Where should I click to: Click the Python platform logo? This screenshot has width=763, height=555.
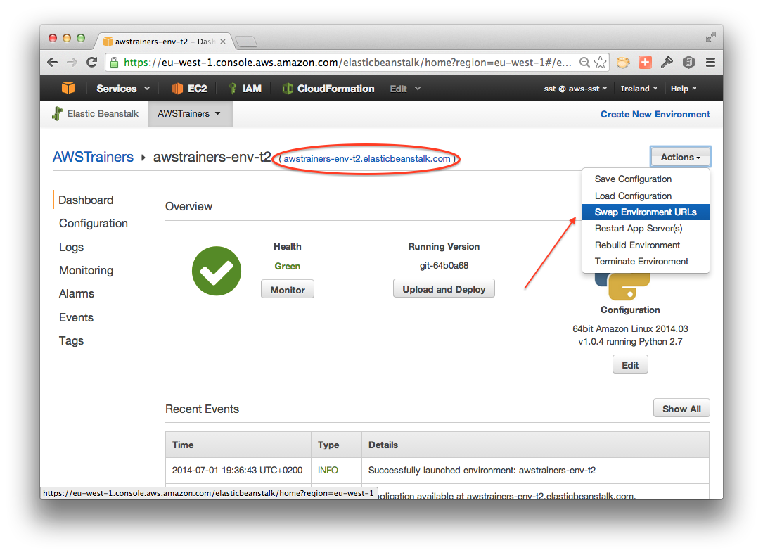pos(622,286)
